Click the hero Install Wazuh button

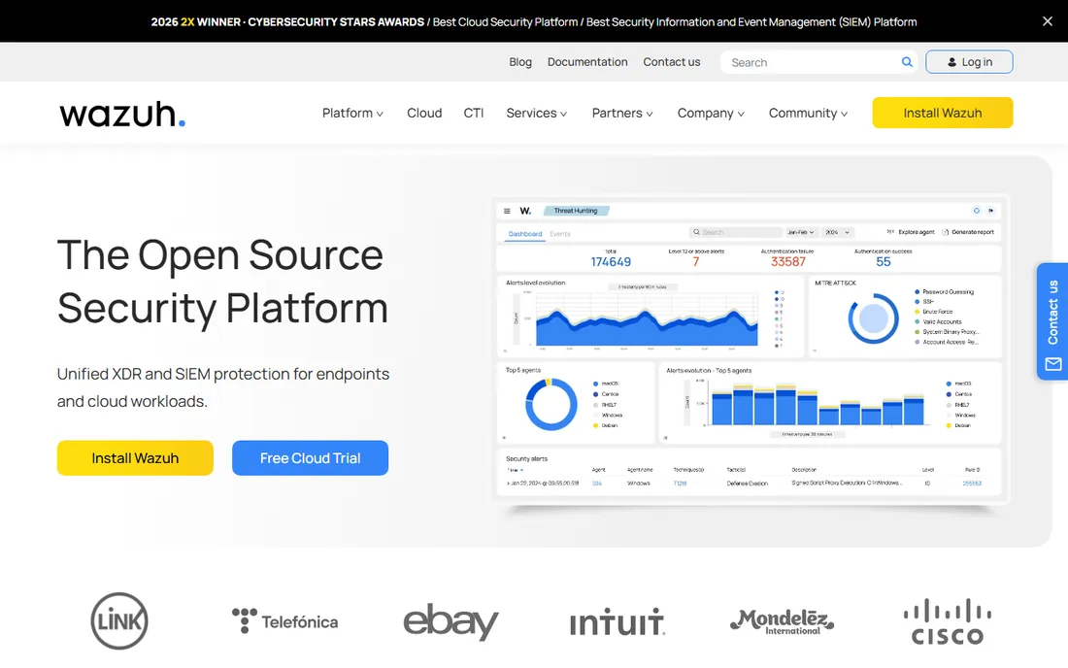135,458
